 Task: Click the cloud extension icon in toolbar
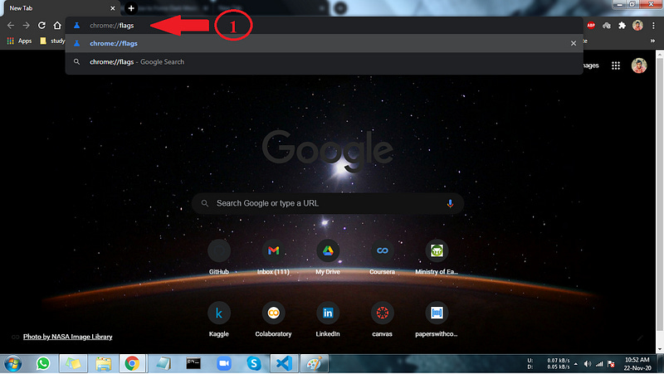click(607, 26)
